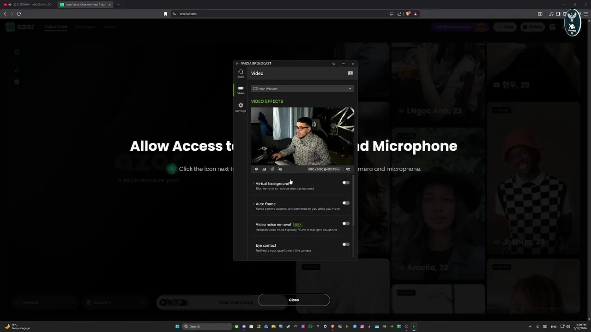Show hidden system tray icons
The height and width of the screenshot is (332, 591).
point(530,326)
